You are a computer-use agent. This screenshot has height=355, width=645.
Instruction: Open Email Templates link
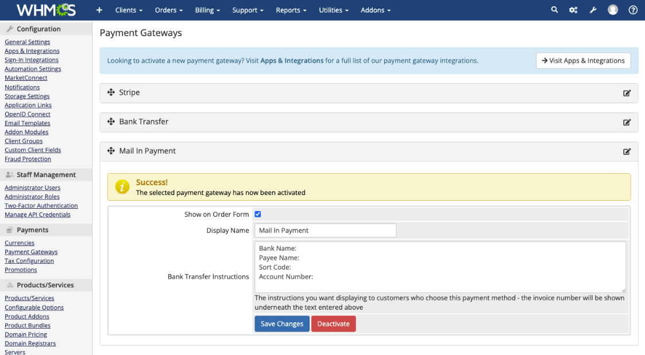pos(27,123)
